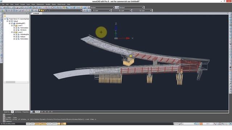This screenshot has width=232, height=130.
Task: Open the Point clouds menu
Action: point(61,4)
